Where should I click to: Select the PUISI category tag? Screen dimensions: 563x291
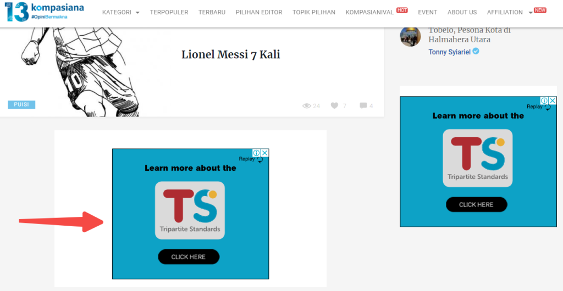click(x=21, y=105)
